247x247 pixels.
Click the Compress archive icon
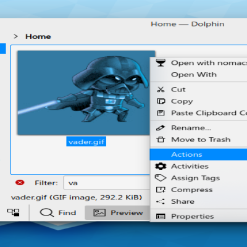(x=161, y=190)
